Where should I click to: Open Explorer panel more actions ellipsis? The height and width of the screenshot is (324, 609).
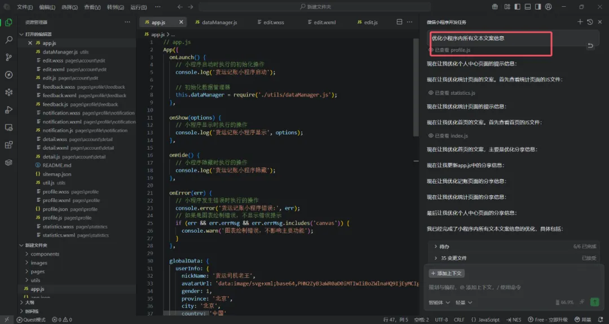tap(127, 22)
